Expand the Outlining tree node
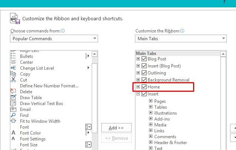 138,73
